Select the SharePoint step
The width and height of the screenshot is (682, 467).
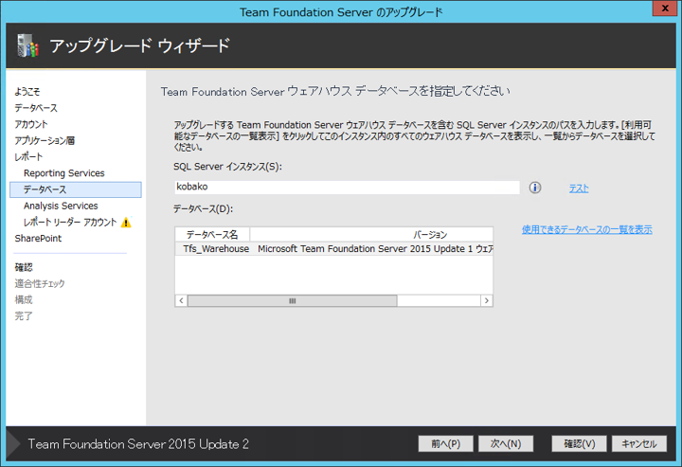tap(38, 239)
